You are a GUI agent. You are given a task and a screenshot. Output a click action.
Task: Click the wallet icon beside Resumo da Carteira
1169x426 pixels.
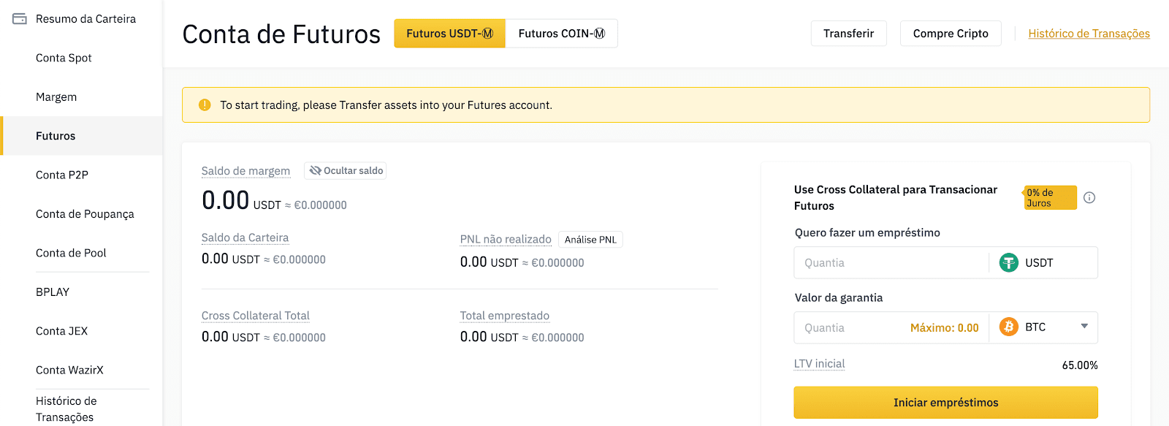(20, 19)
